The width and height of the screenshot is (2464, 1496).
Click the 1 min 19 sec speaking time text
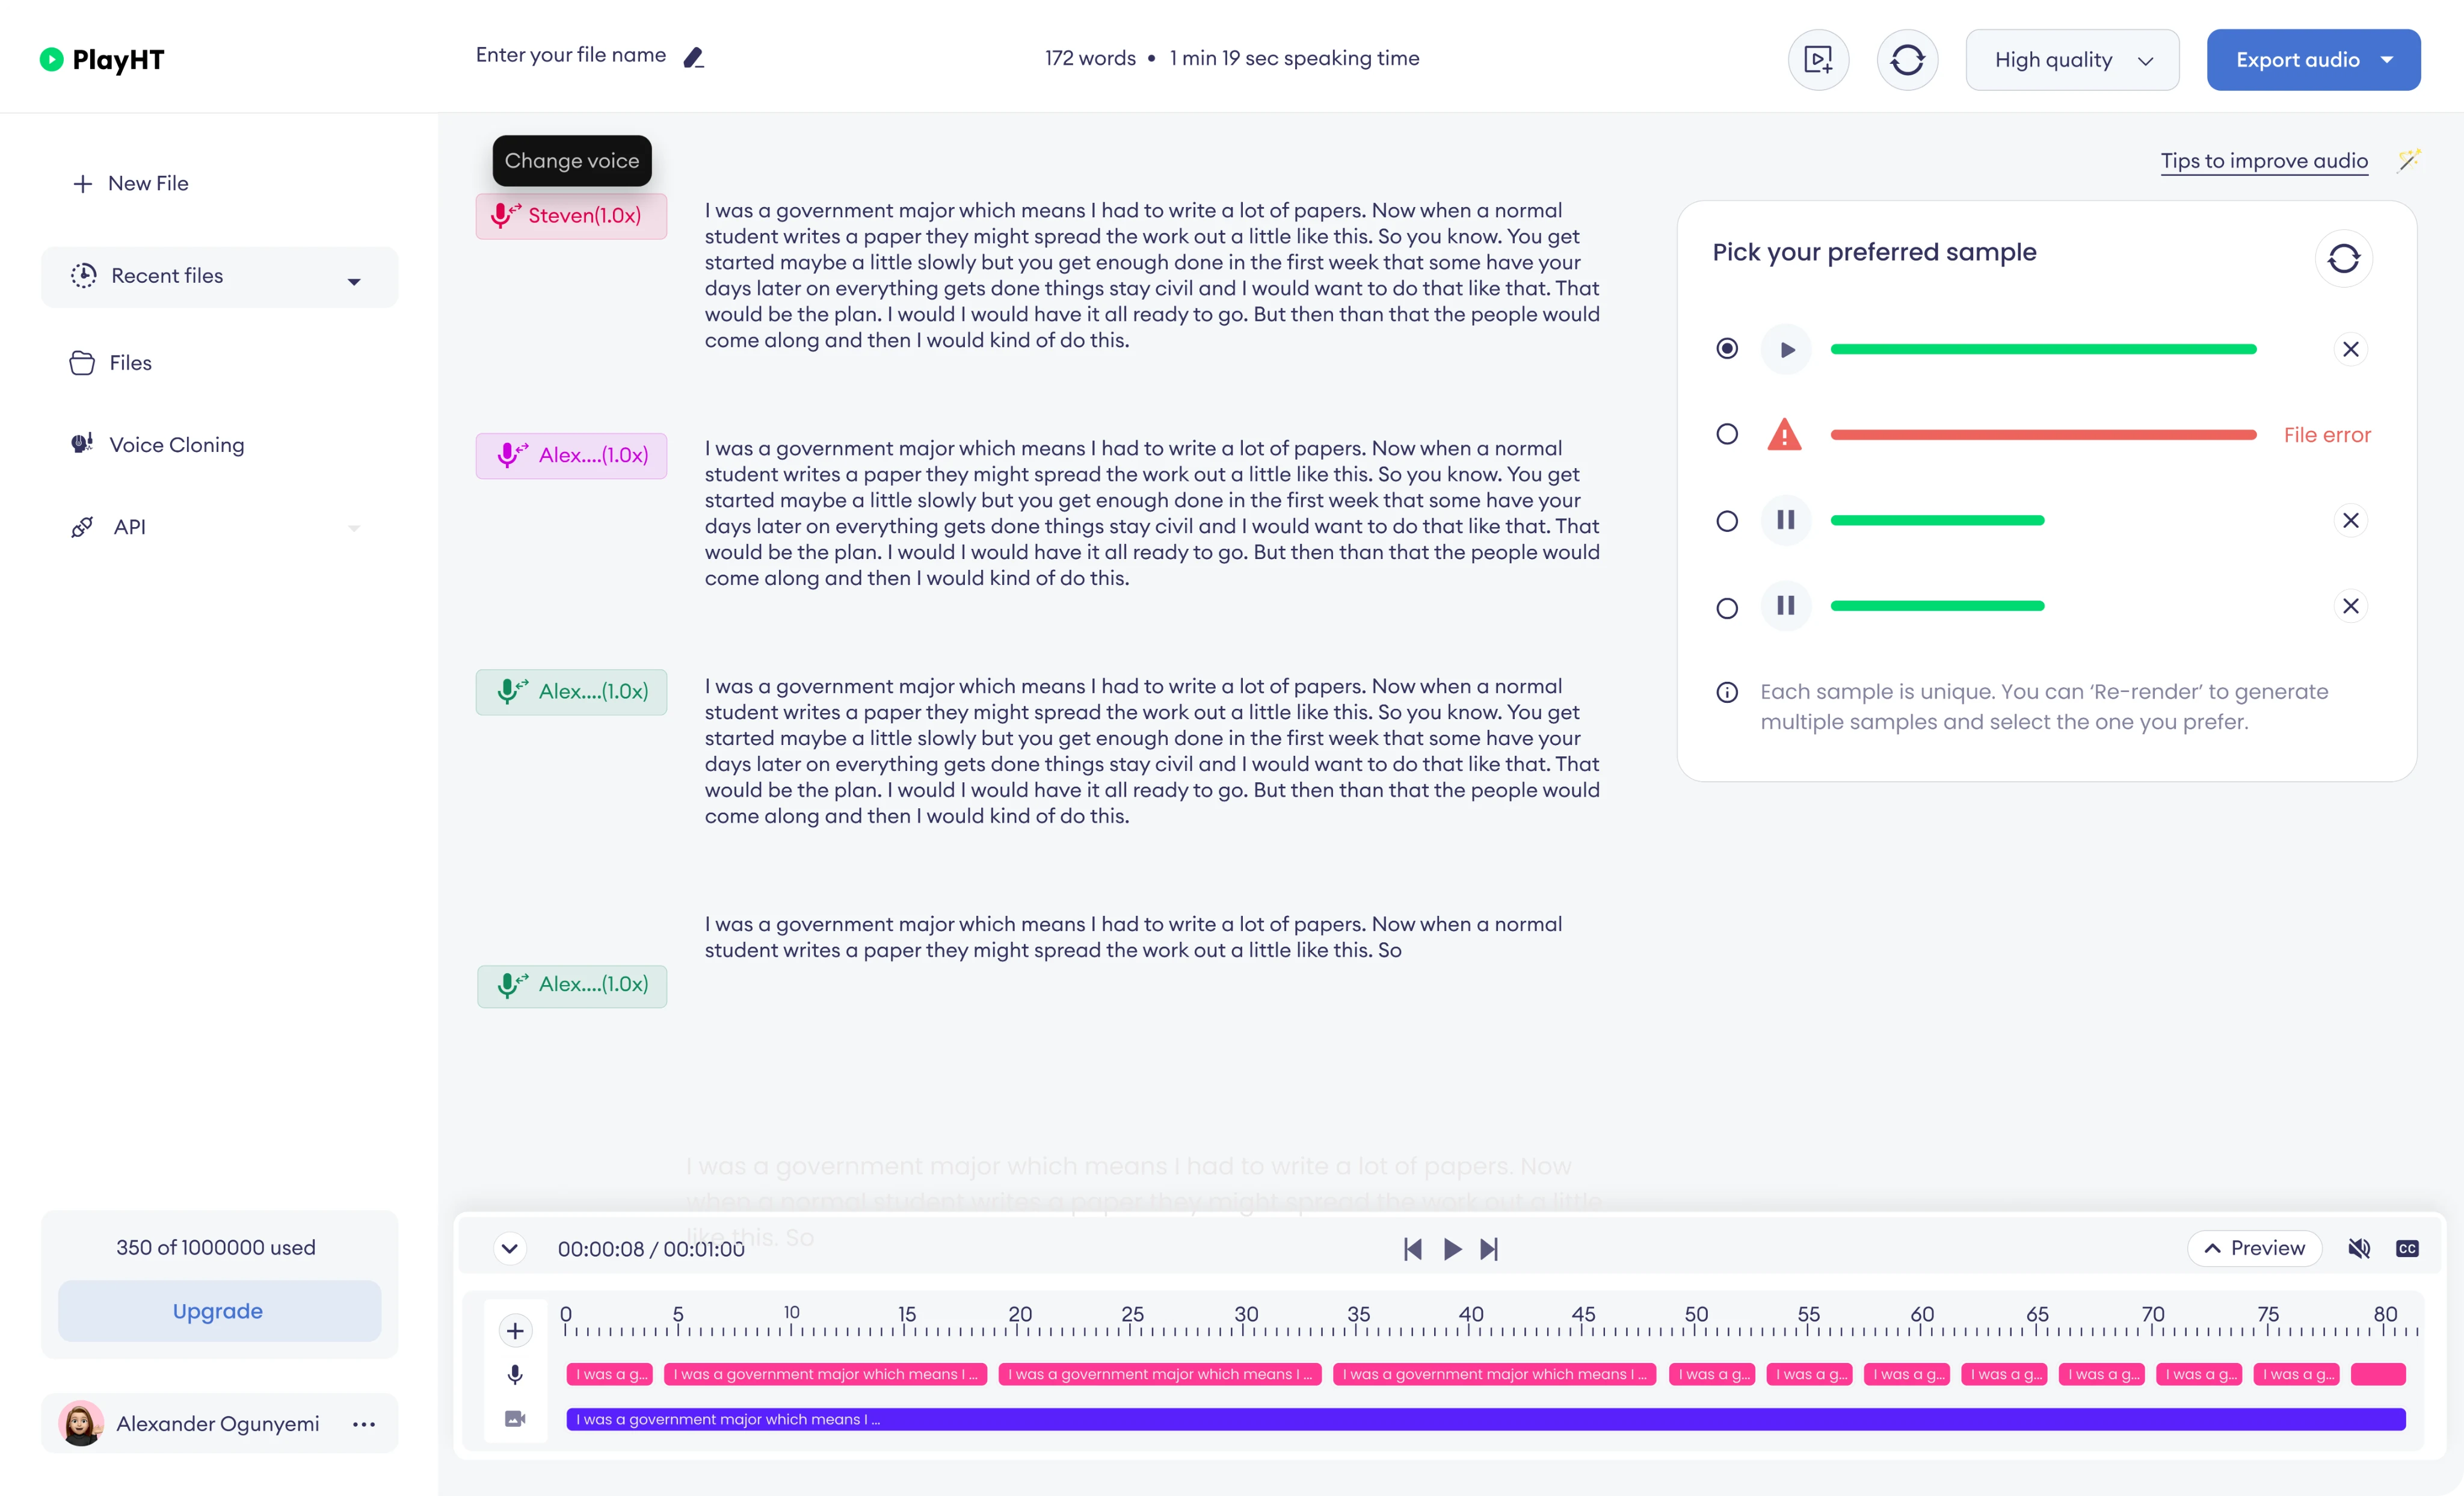pyautogui.click(x=1294, y=59)
